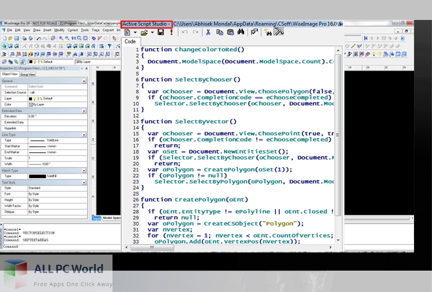Click First page navigation icon on right toolbar
This screenshot has height=292, width=432.
tap(365, 38)
